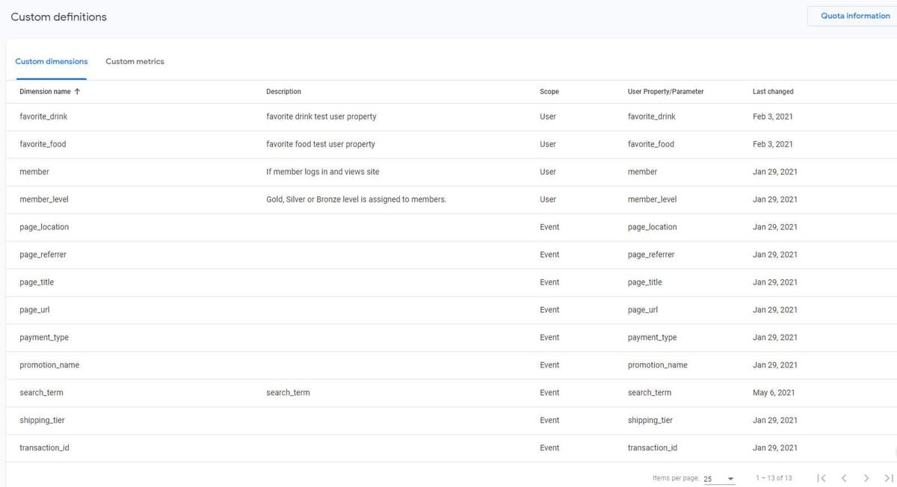Click '1 – 13 of 13' pagination text
This screenshot has width=897, height=487.
[x=774, y=478]
